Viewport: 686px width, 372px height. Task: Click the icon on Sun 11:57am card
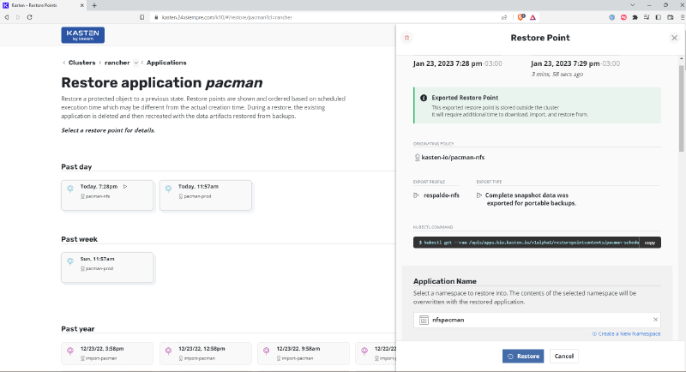(70, 261)
